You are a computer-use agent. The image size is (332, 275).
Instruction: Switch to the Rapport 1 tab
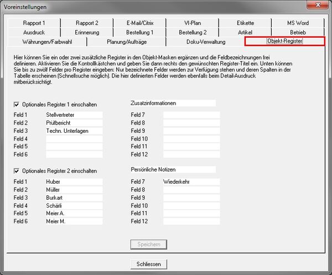(x=34, y=23)
